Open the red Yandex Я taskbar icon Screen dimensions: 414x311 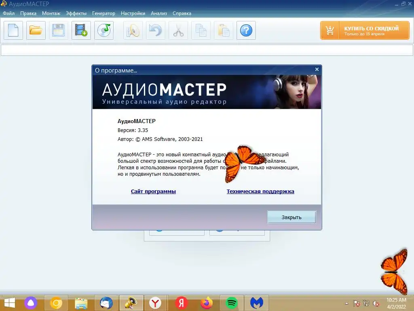point(182,303)
